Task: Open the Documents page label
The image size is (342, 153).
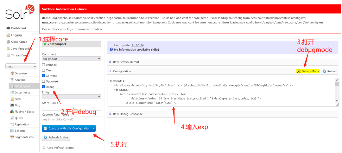Action: [22, 92]
